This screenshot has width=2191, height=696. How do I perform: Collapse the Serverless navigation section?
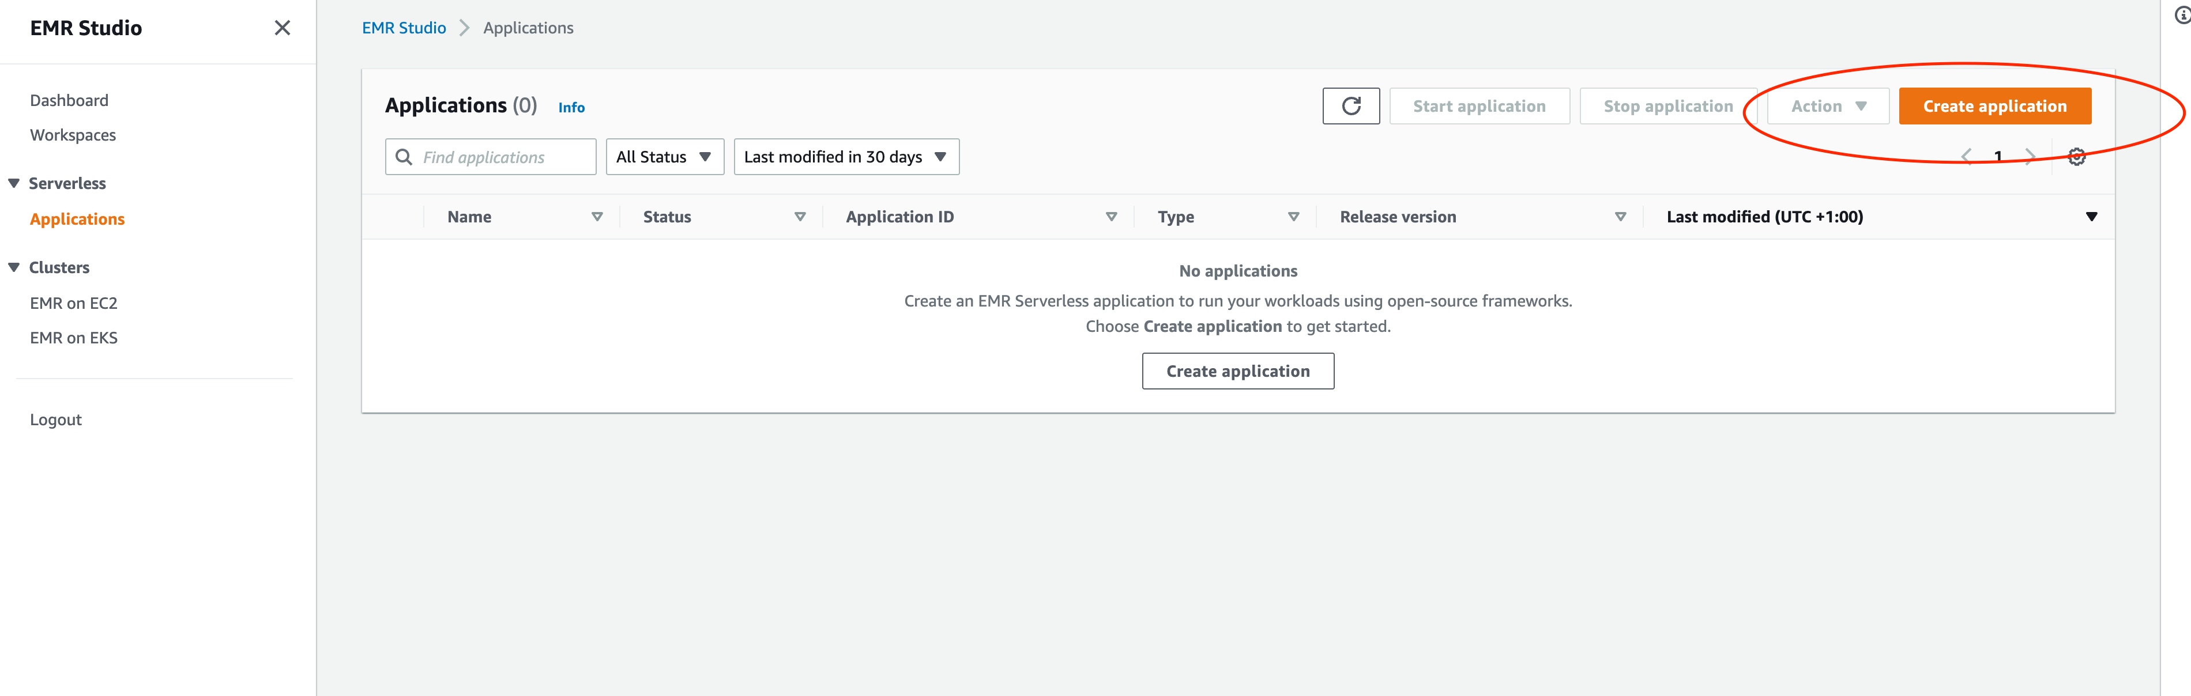pos(14,184)
